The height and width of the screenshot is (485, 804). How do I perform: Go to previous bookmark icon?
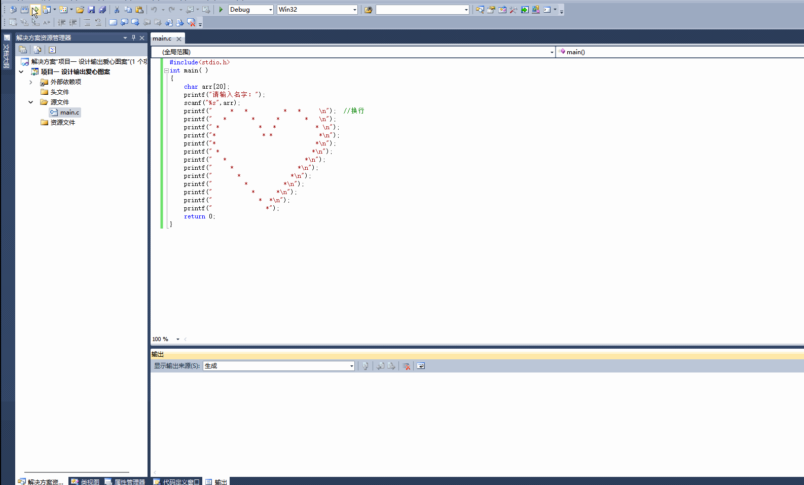click(x=124, y=22)
